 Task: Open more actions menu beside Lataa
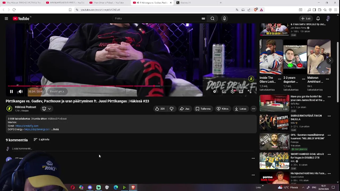[x=254, y=109]
